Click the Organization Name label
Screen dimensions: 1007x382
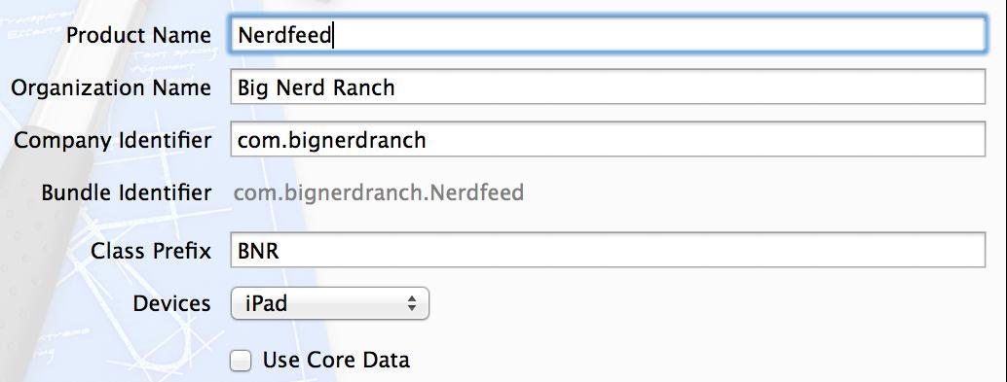coord(111,87)
